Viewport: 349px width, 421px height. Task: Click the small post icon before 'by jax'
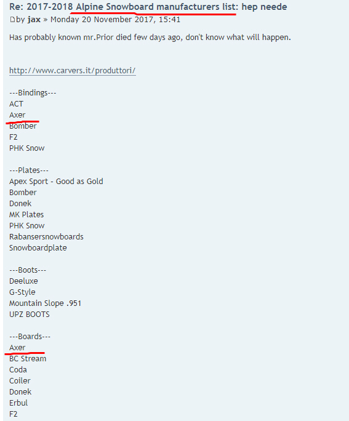12,20
